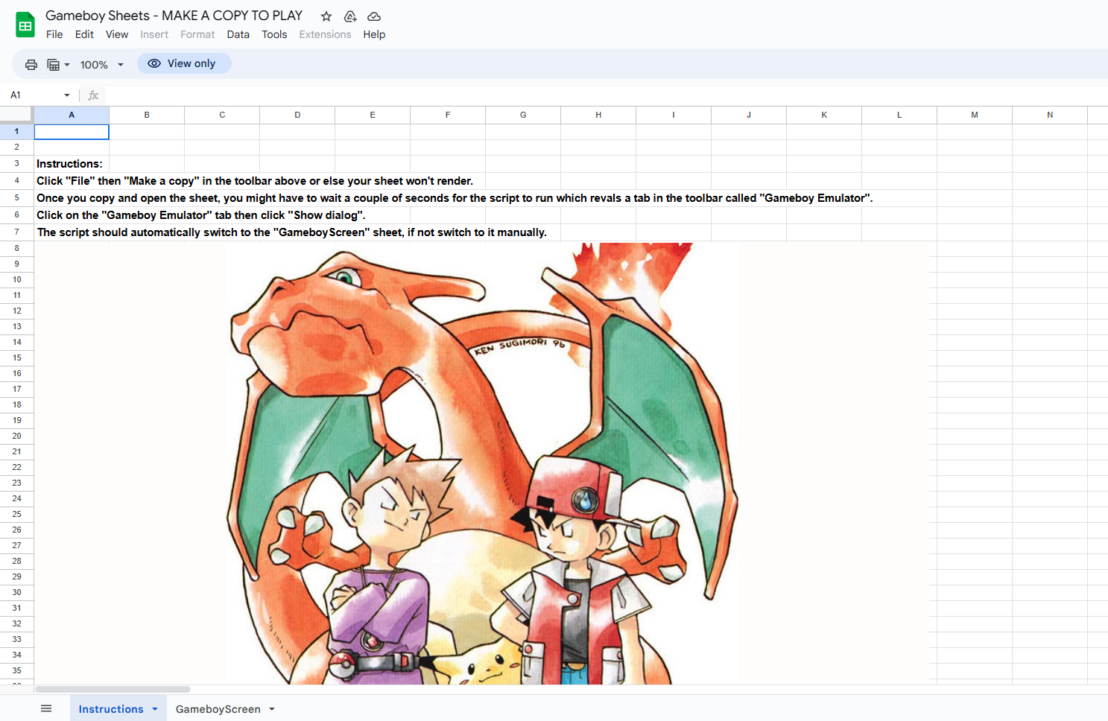
Task: Click the 'Click "File" then "Make a copy"' row
Action: tap(255, 181)
